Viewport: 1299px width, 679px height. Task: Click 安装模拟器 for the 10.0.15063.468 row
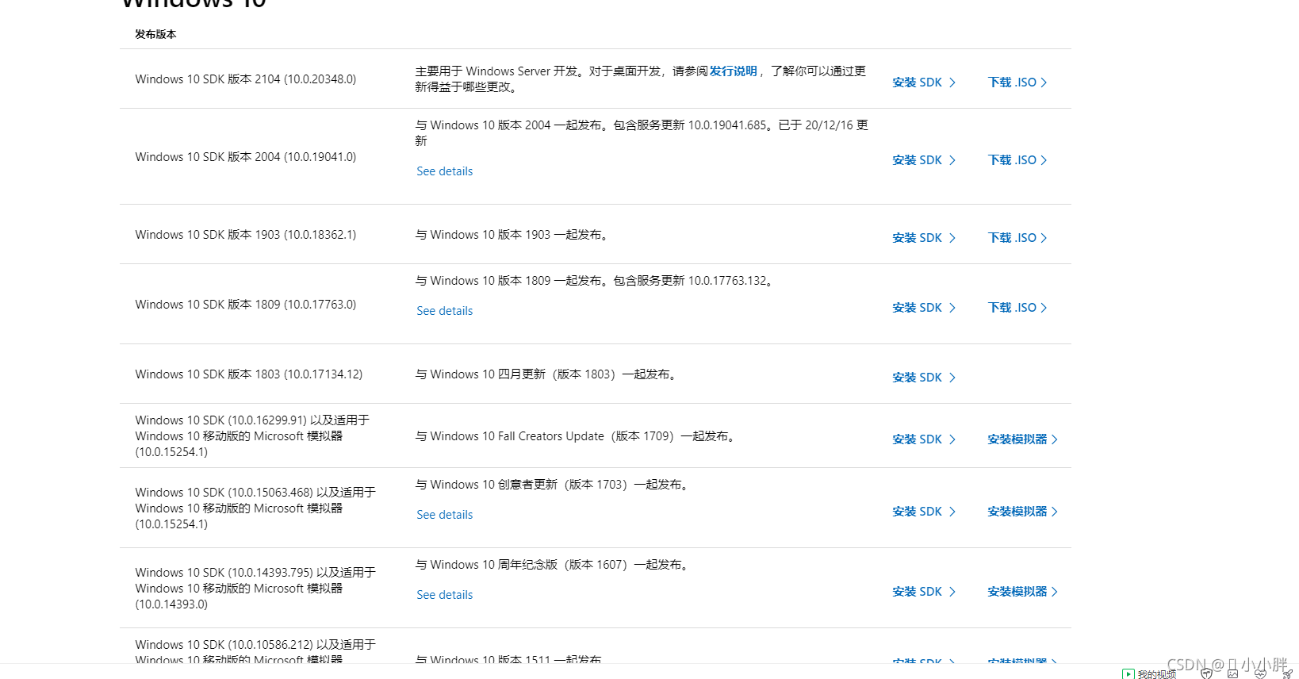pos(1023,512)
